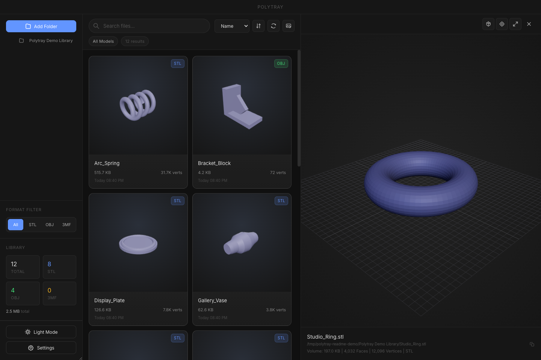Click the Add Folder button
The height and width of the screenshot is (360, 541).
click(x=41, y=26)
